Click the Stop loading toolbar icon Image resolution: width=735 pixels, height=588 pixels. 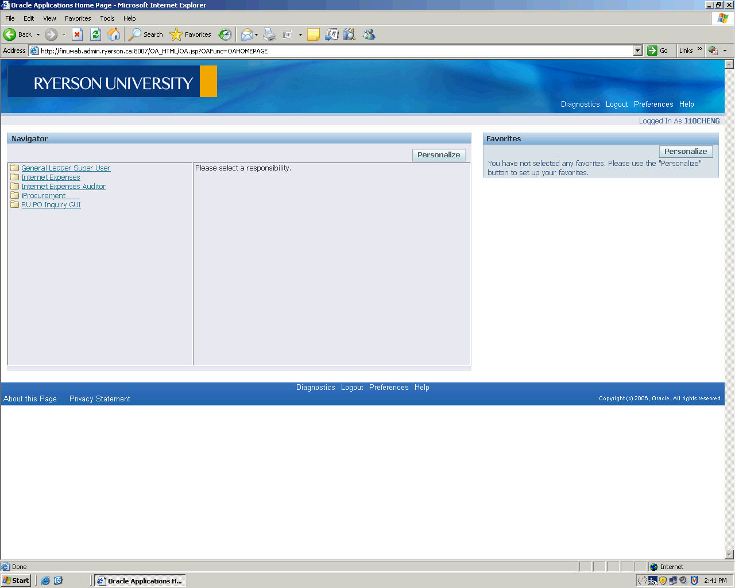[77, 34]
